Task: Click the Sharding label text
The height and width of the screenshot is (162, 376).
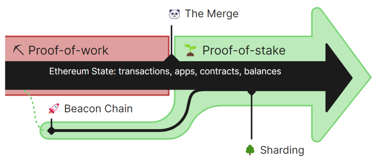Action: click(282, 151)
